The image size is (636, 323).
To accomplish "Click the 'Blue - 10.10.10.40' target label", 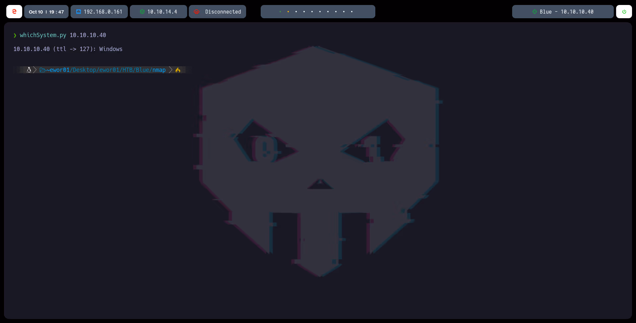I will [566, 12].
